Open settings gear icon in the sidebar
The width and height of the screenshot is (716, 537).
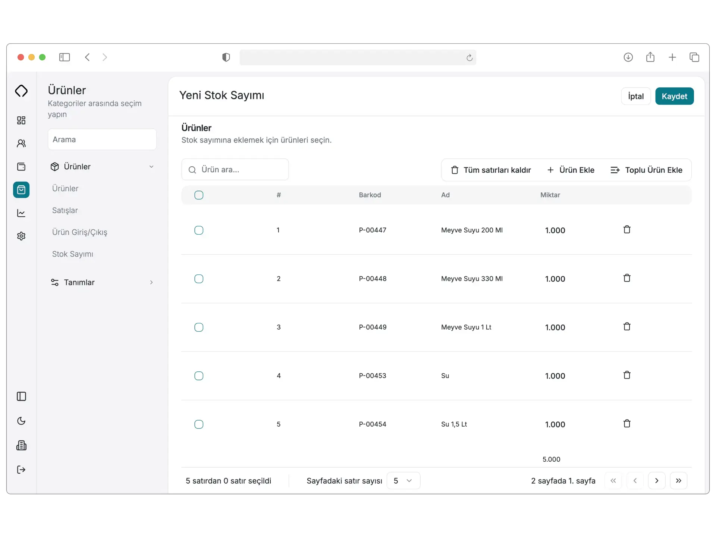tap(21, 236)
